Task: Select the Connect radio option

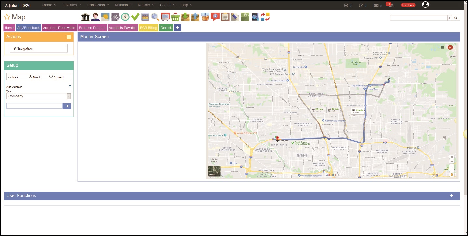Action: point(51,77)
